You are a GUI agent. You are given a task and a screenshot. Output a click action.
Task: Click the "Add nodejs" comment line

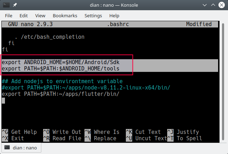[x=62, y=81]
